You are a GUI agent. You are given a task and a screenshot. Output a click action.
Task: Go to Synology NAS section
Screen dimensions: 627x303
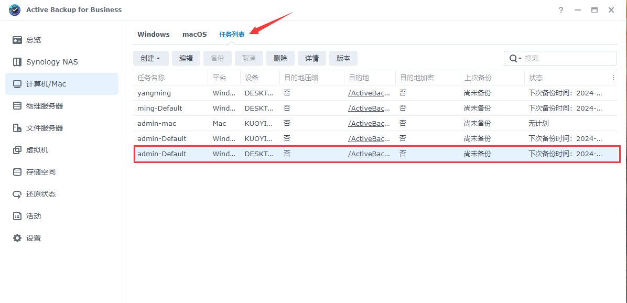pos(61,62)
